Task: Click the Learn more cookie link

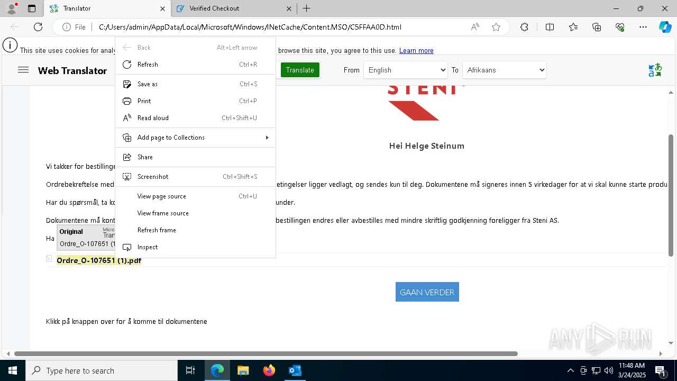Action: coord(416,51)
